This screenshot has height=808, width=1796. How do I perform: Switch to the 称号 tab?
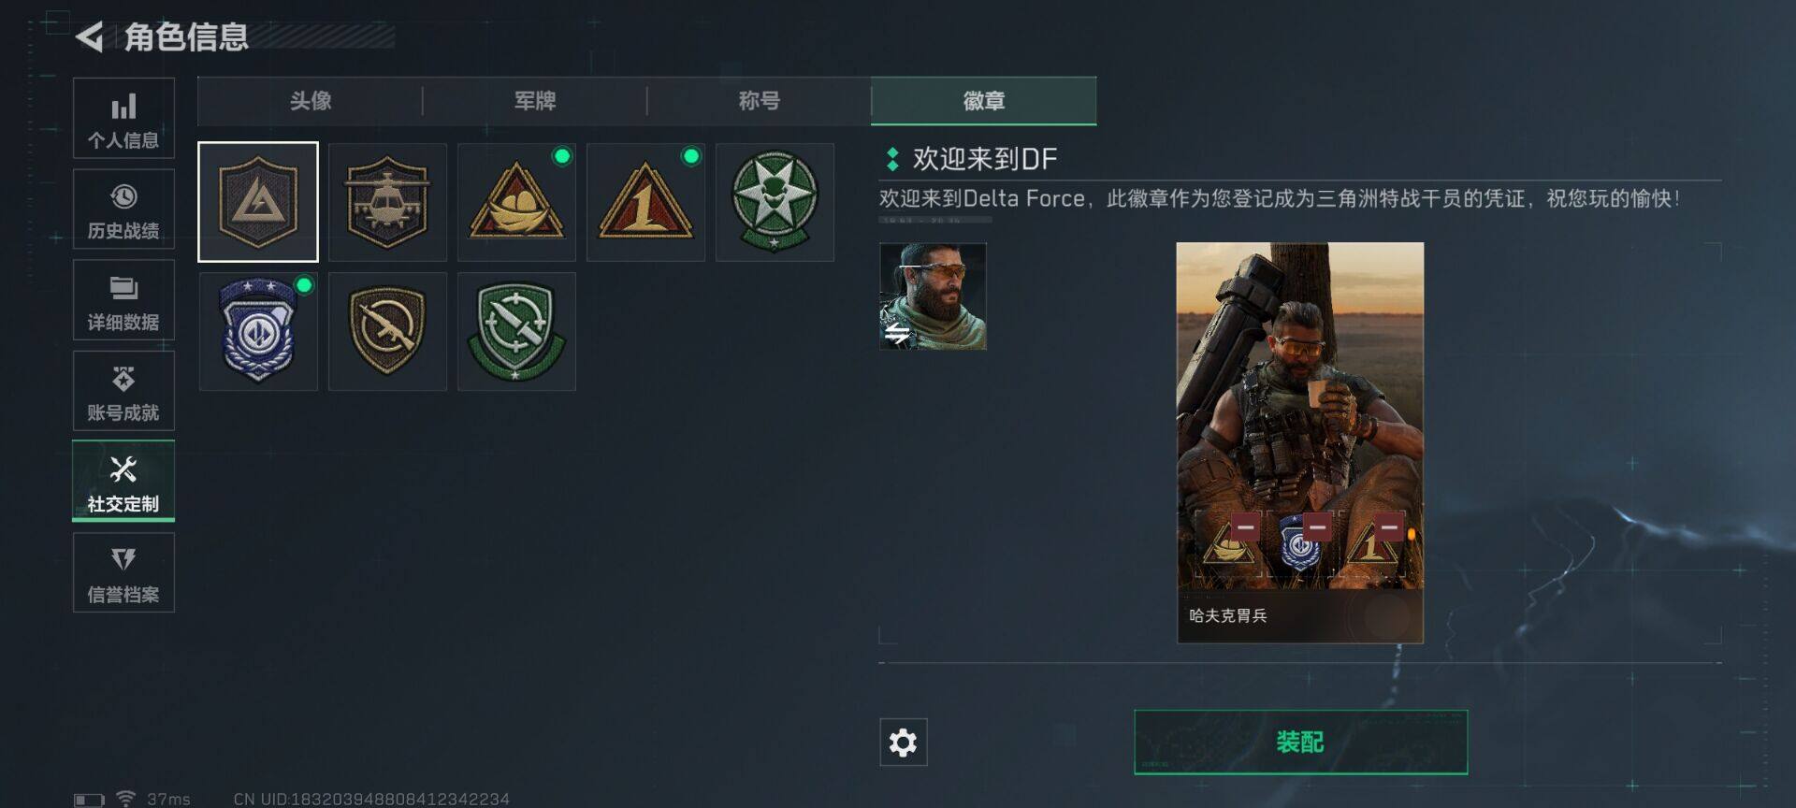[759, 101]
